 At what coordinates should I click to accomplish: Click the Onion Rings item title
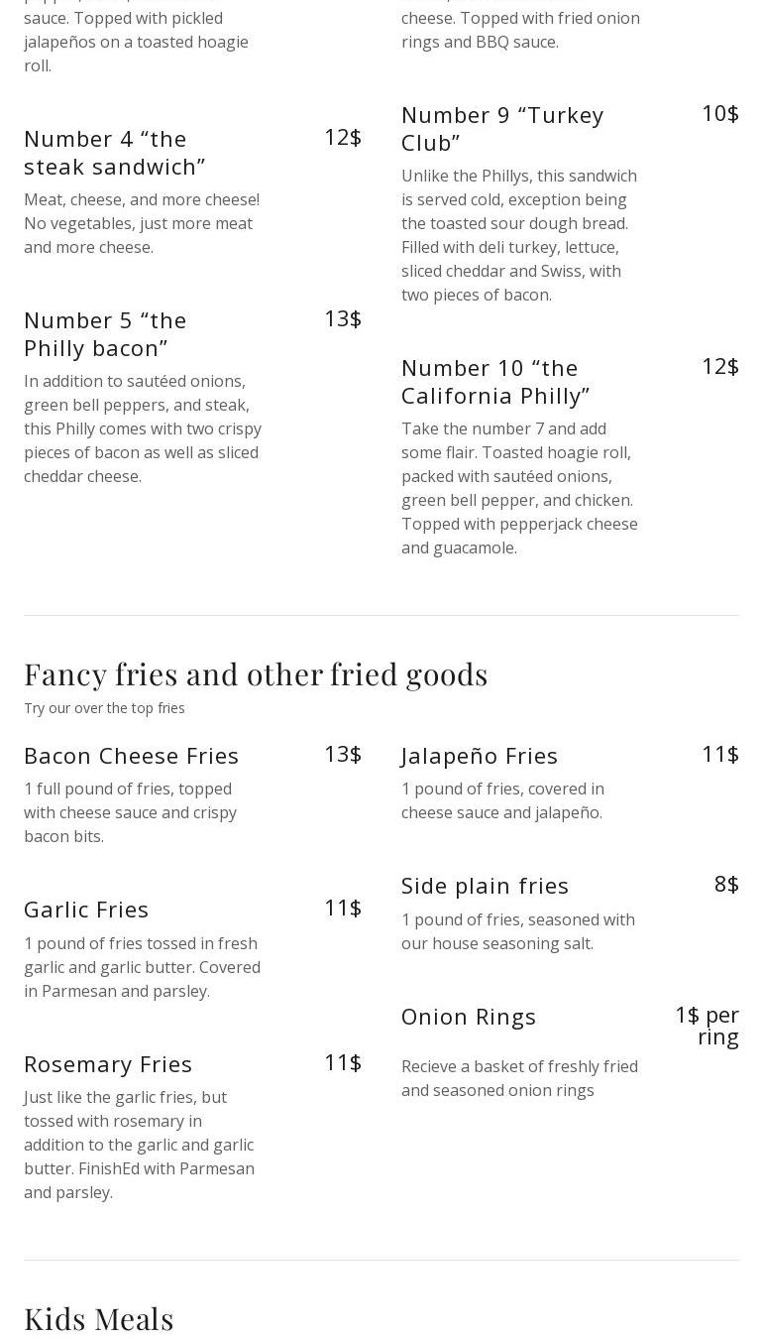469,1016
